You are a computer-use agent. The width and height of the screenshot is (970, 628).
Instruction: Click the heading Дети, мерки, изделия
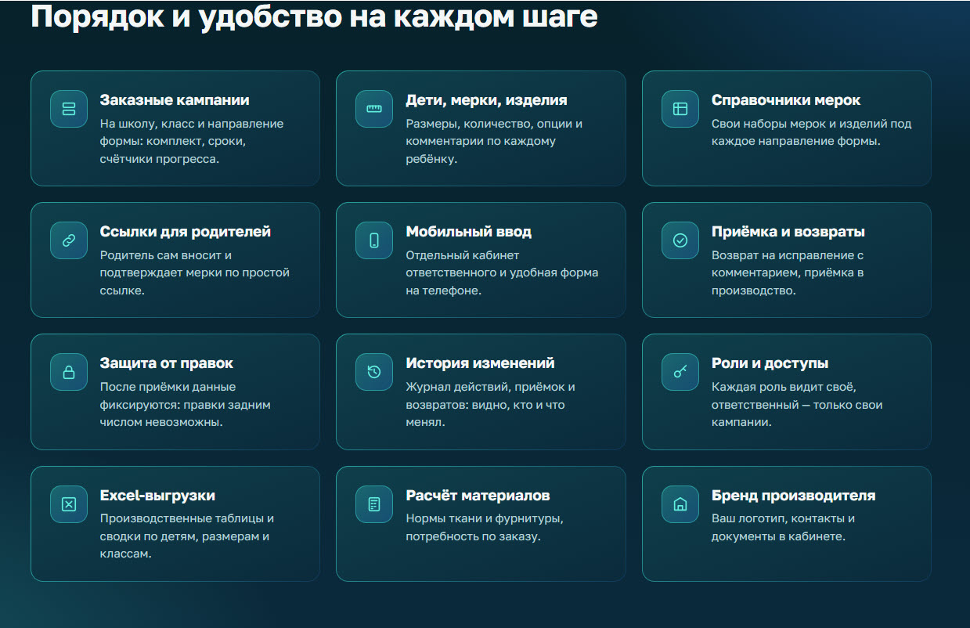[x=486, y=100]
